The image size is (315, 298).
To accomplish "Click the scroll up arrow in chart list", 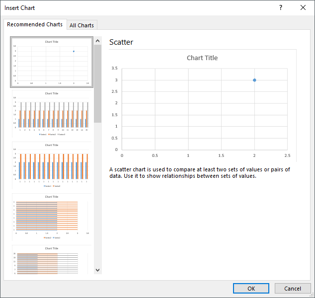I will [x=98, y=41].
